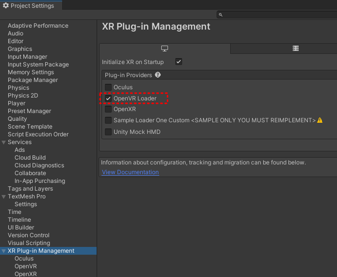Open the View Documentation link
337x277 pixels.
coord(130,172)
